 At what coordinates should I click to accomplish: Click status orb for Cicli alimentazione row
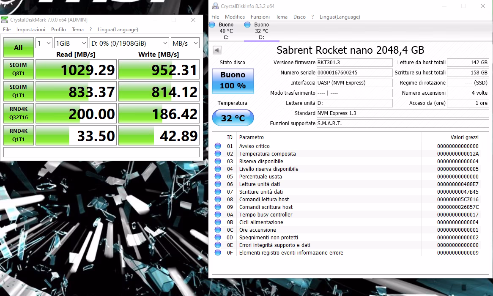pos(218,222)
